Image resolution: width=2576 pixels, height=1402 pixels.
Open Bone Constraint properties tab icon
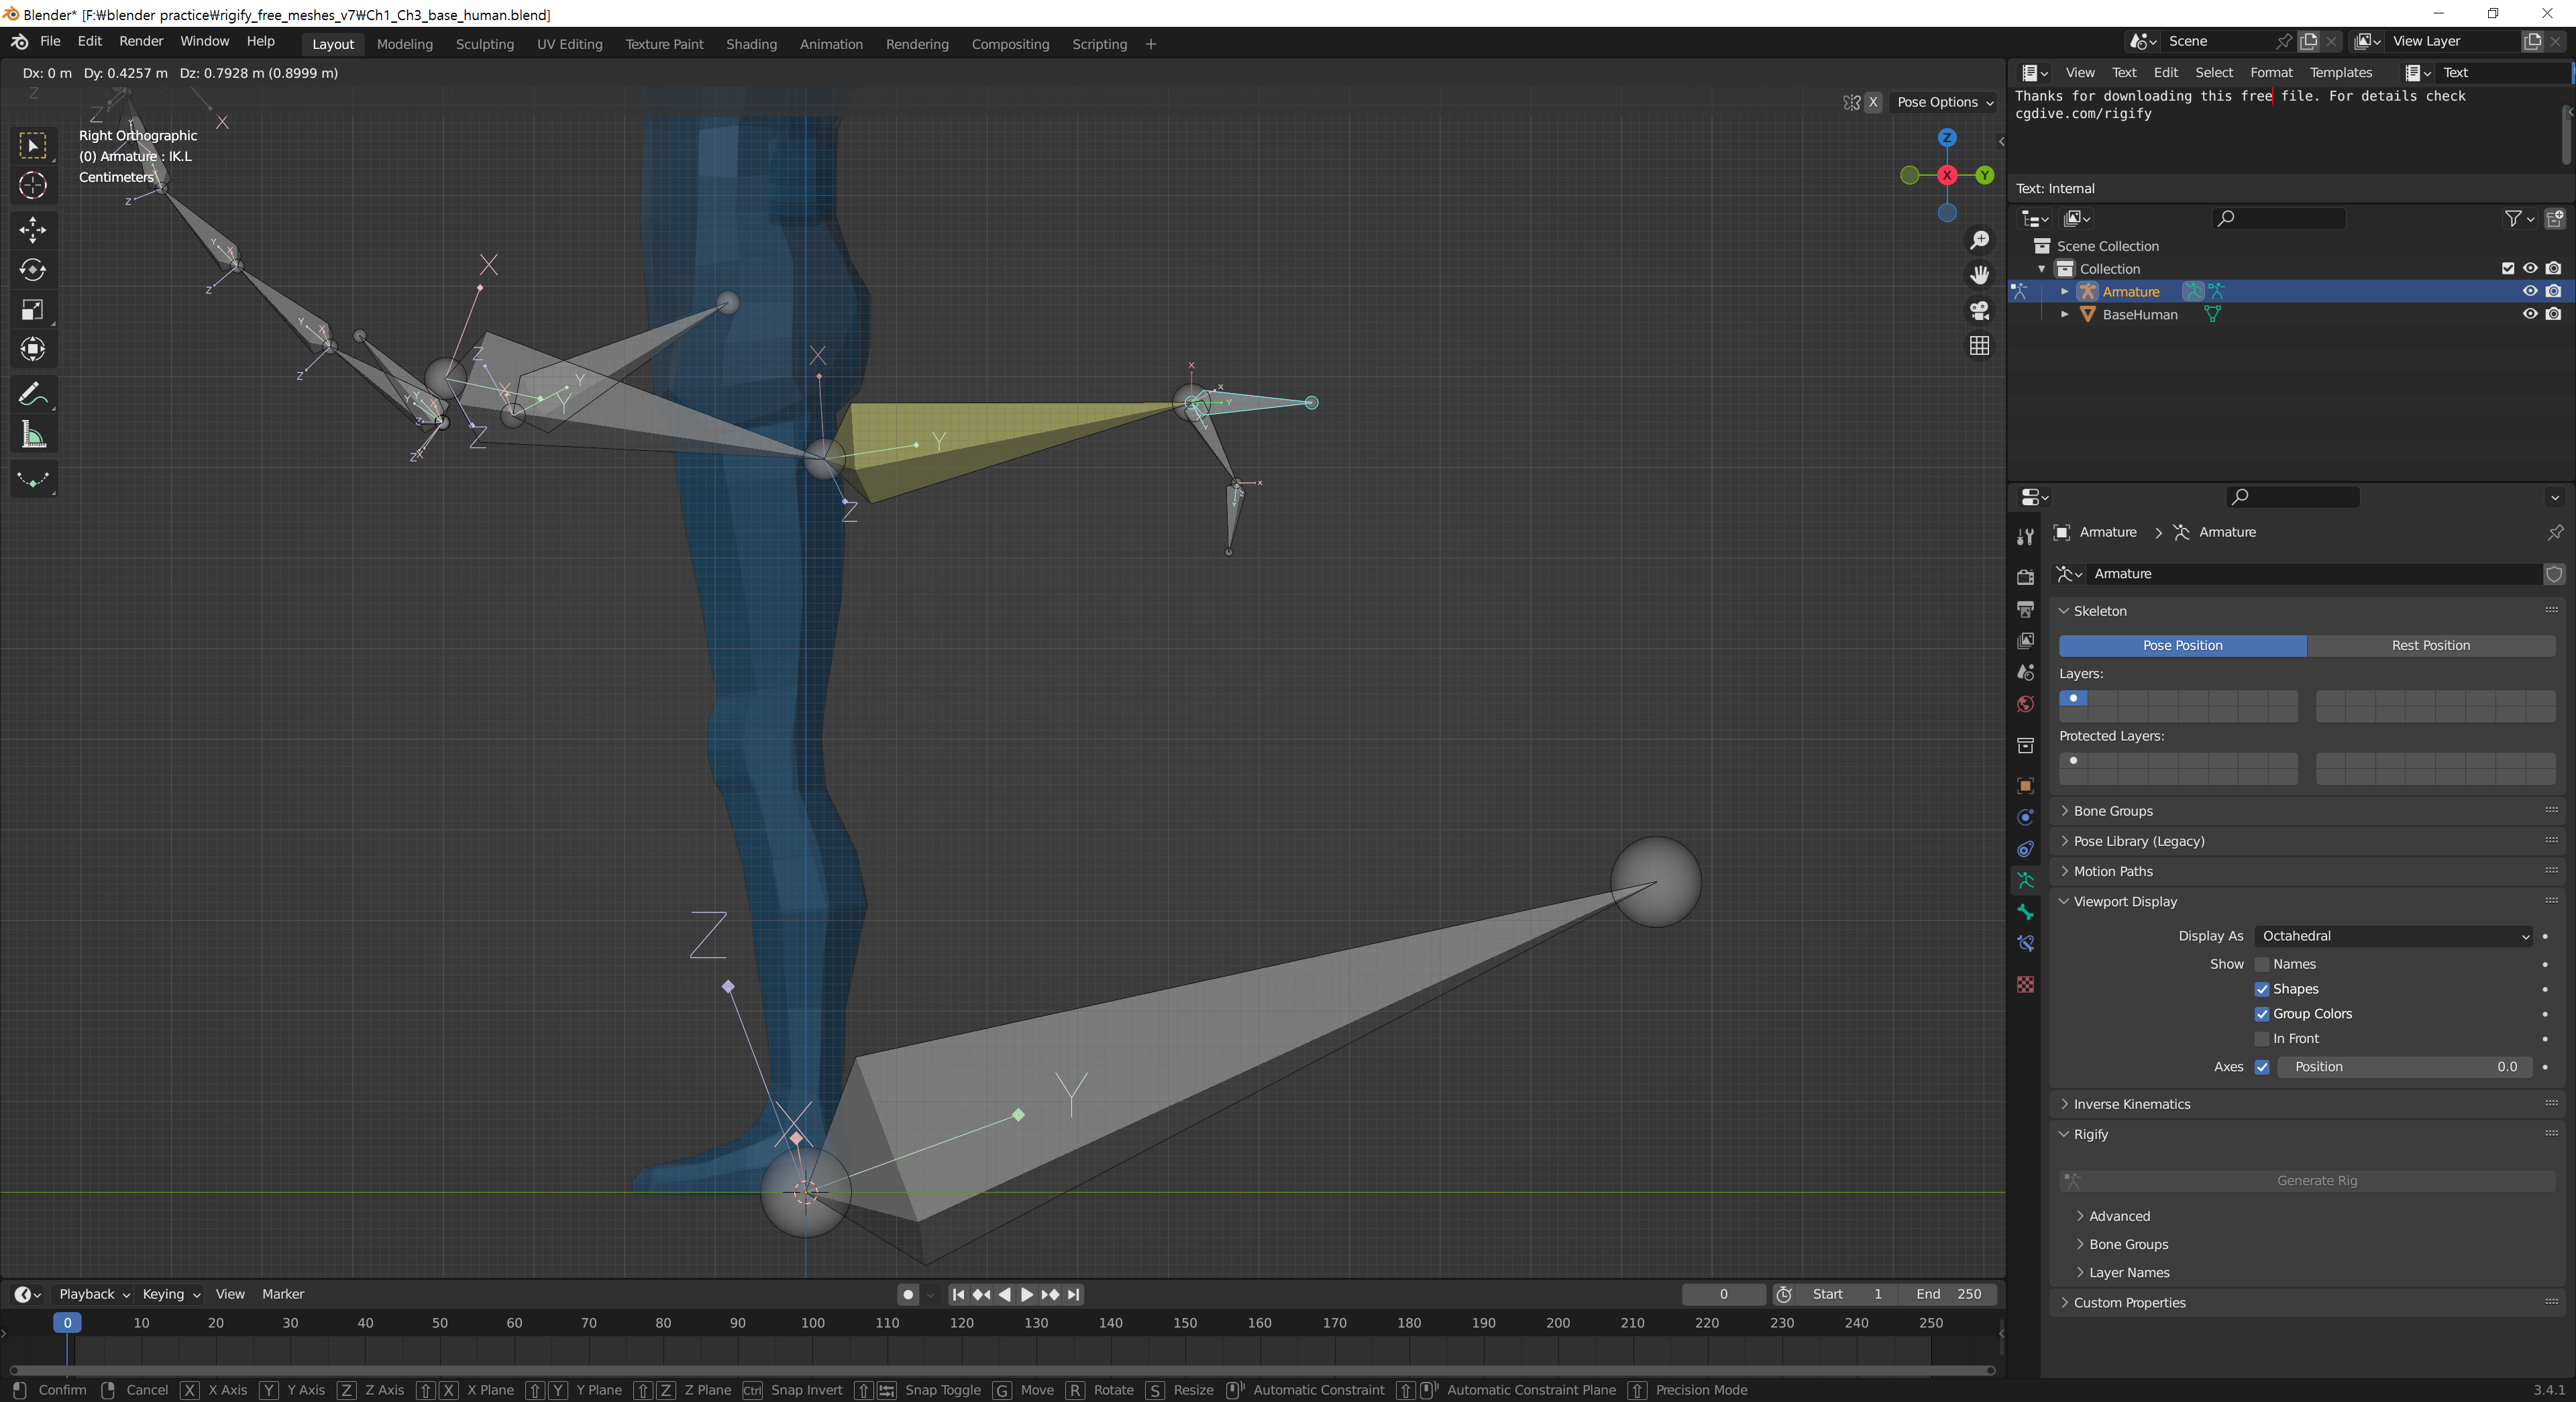[x=2025, y=943]
